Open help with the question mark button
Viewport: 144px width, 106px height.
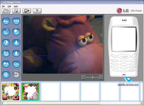click(37, 11)
